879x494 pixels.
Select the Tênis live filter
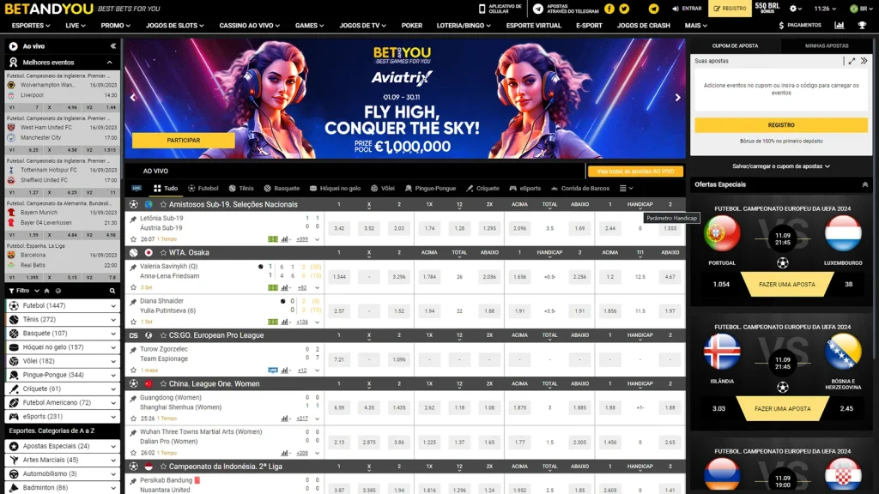(241, 188)
